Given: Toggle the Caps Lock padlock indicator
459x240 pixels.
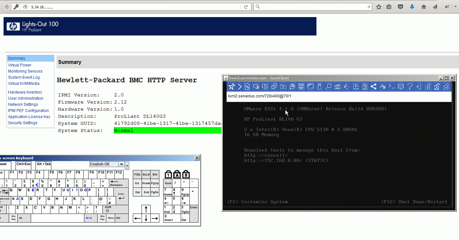Looking at the screenshot, I should click(177, 174).
